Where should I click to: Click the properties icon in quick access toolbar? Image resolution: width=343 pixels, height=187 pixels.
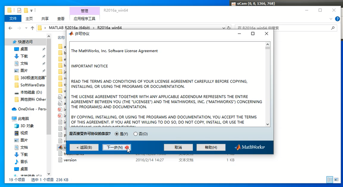tap(19, 10)
